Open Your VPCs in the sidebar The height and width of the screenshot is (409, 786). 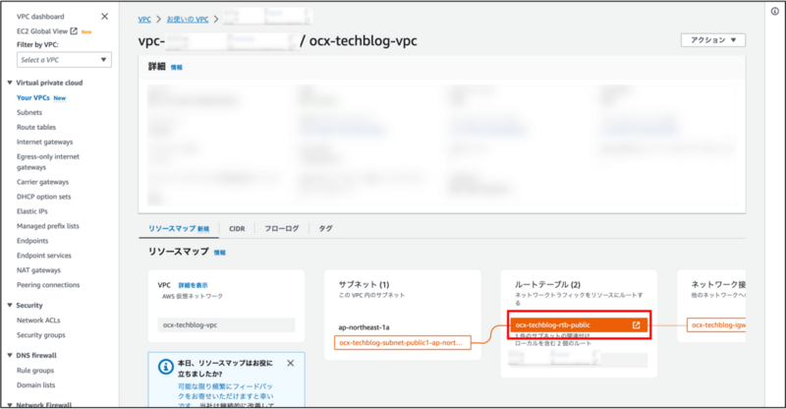(33, 98)
